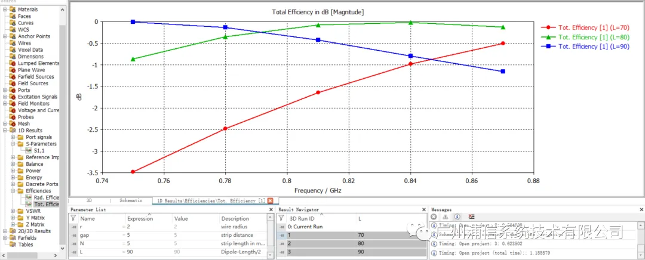Viewport: 645px width, 260px height.
Task: Expand the Farfields tree node
Action: click(5, 238)
